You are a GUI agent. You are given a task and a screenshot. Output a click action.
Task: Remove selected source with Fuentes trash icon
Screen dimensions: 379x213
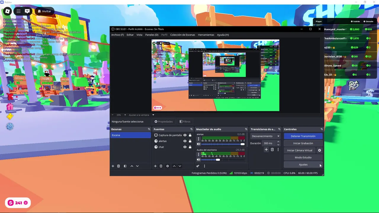tap(161, 166)
